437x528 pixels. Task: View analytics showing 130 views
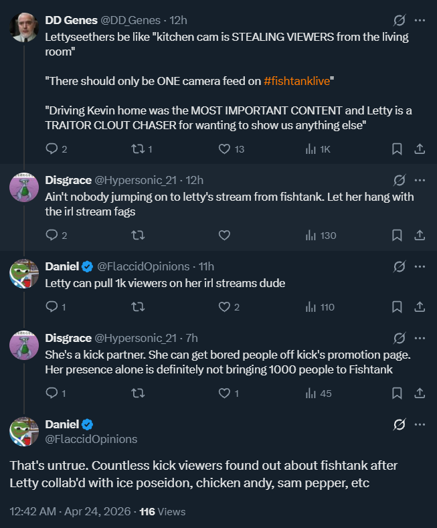pyautogui.click(x=321, y=235)
